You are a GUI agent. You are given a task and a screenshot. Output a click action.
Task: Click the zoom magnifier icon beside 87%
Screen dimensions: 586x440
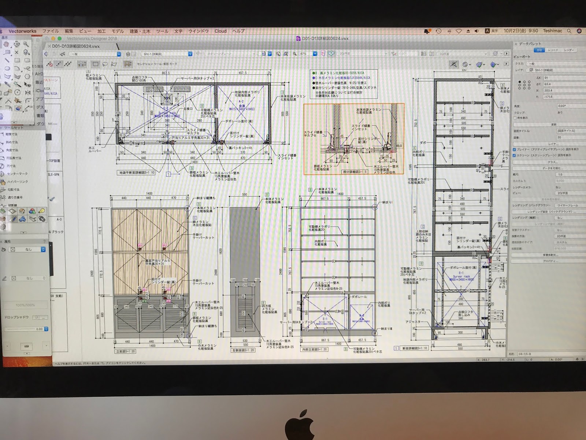[295, 54]
